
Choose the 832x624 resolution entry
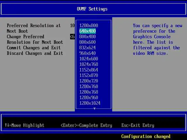tap(88, 48)
